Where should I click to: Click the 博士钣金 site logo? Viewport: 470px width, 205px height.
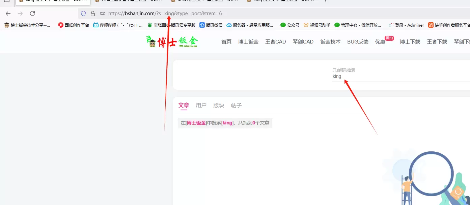coord(172,42)
